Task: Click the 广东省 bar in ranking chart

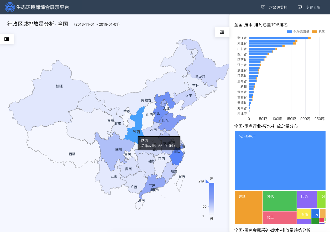Action: (263, 49)
